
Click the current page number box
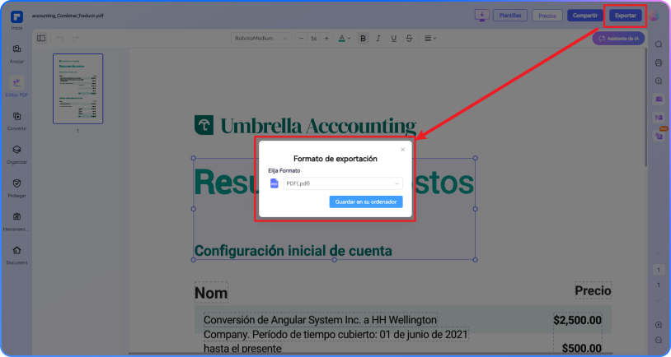659,270
